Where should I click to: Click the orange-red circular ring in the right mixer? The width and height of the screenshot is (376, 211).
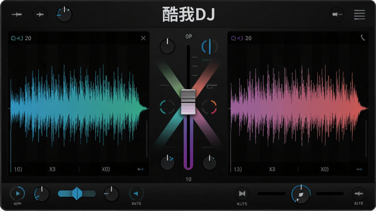[x=209, y=107]
